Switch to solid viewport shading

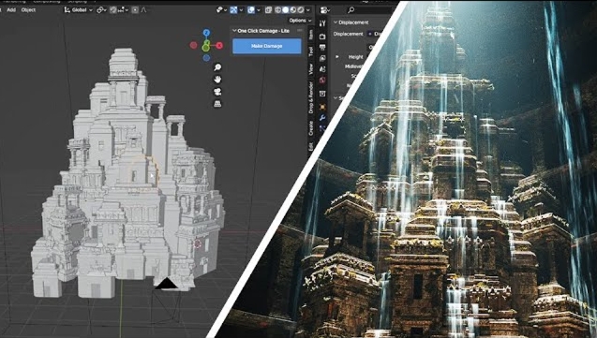(286, 10)
